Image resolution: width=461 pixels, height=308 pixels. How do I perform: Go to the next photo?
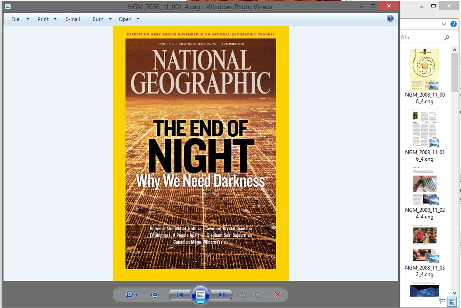pyautogui.click(x=222, y=294)
